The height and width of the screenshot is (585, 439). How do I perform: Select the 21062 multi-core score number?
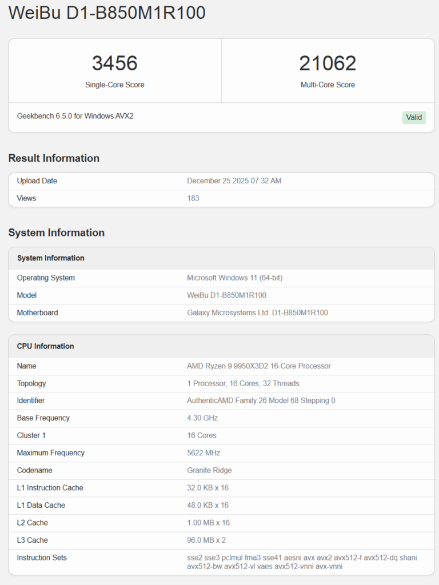pyautogui.click(x=328, y=63)
